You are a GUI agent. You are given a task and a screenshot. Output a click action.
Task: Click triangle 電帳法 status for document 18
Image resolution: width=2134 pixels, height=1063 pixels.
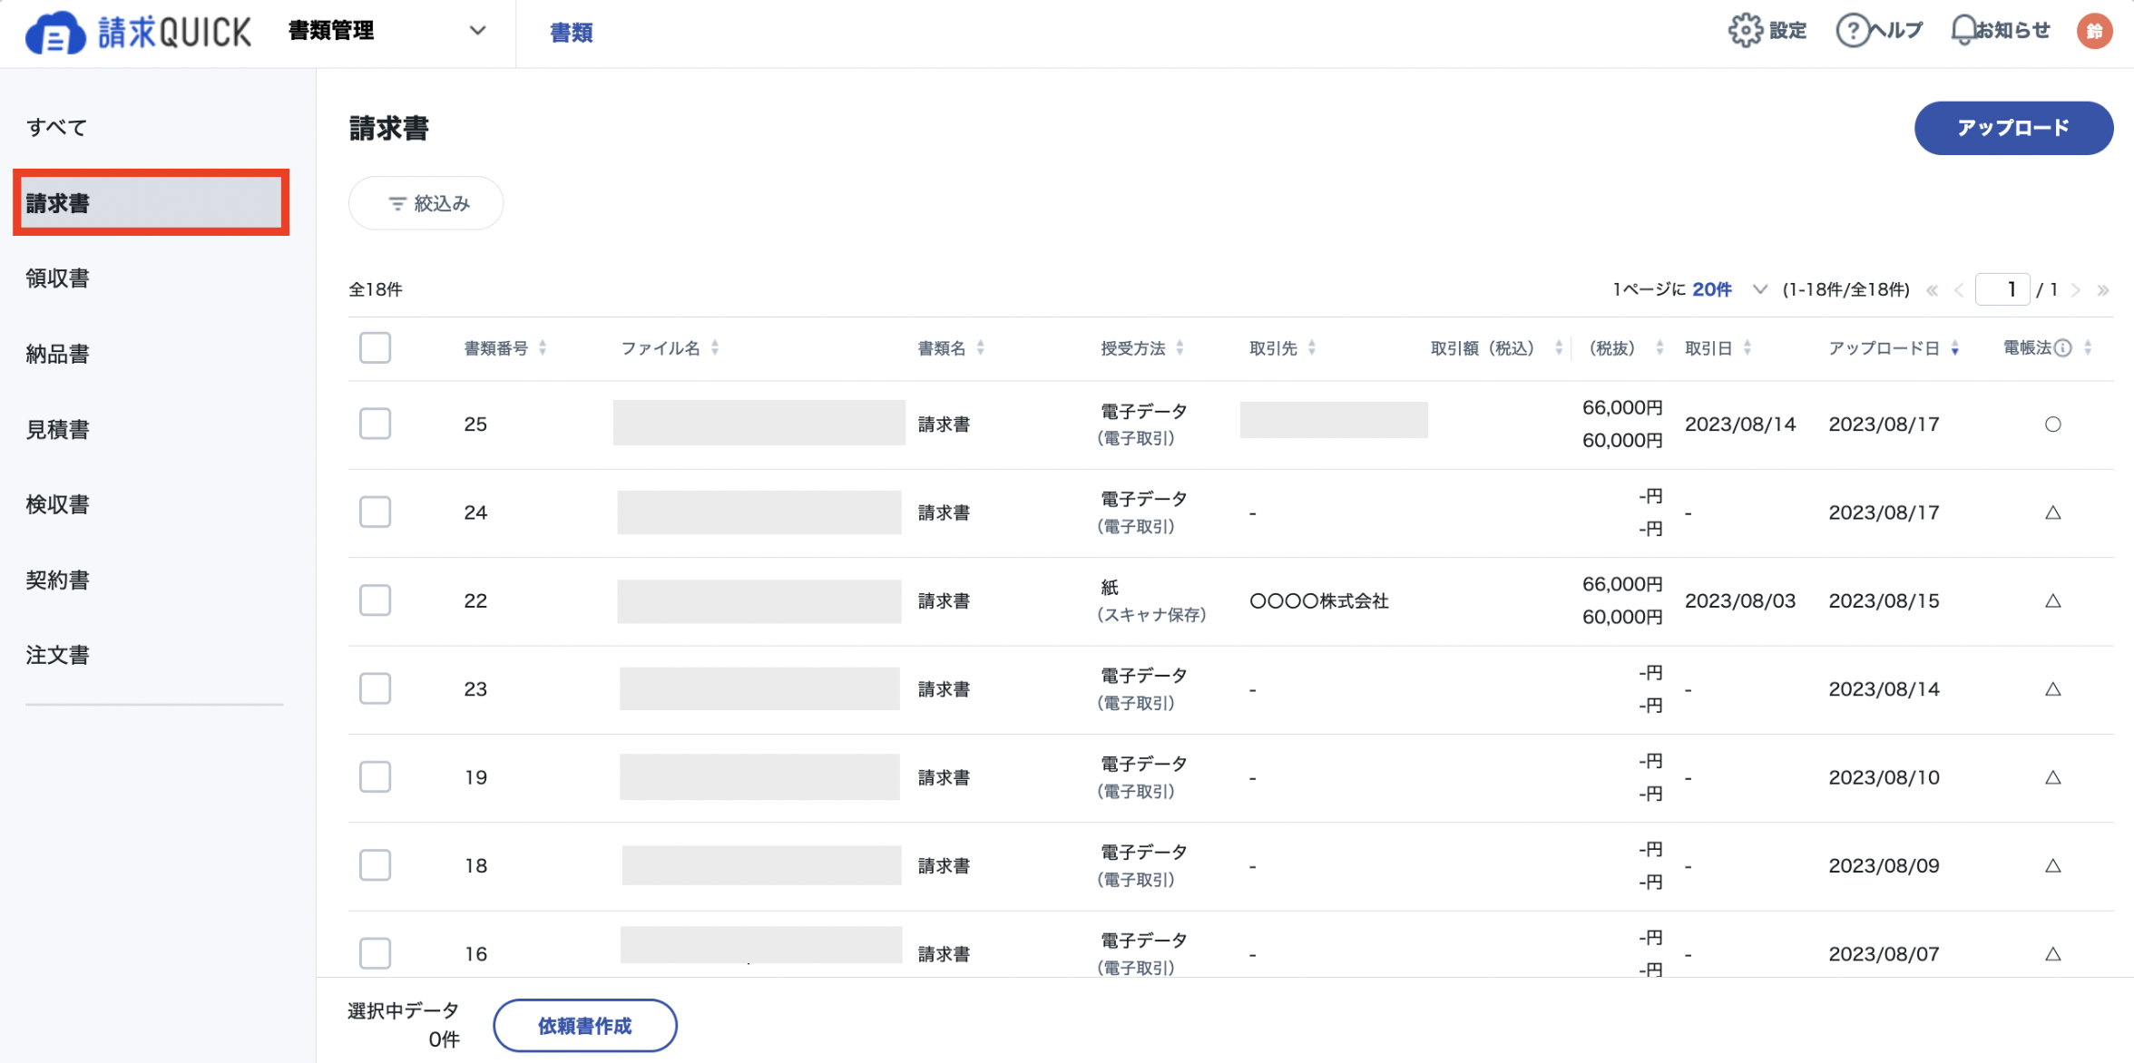click(x=2053, y=865)
